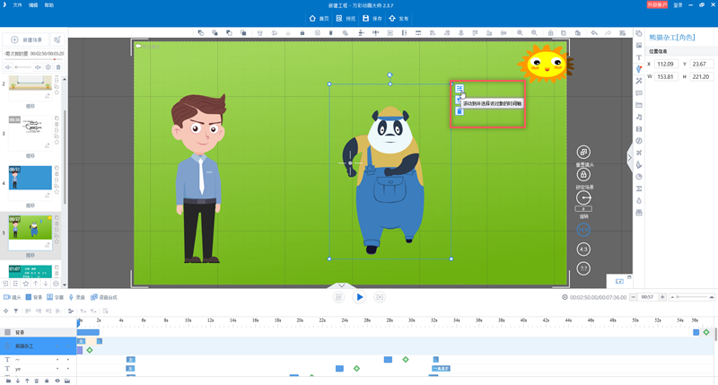Open the audio settings gear icon
This screenshot has height=385, width=718.
(48, 67)
